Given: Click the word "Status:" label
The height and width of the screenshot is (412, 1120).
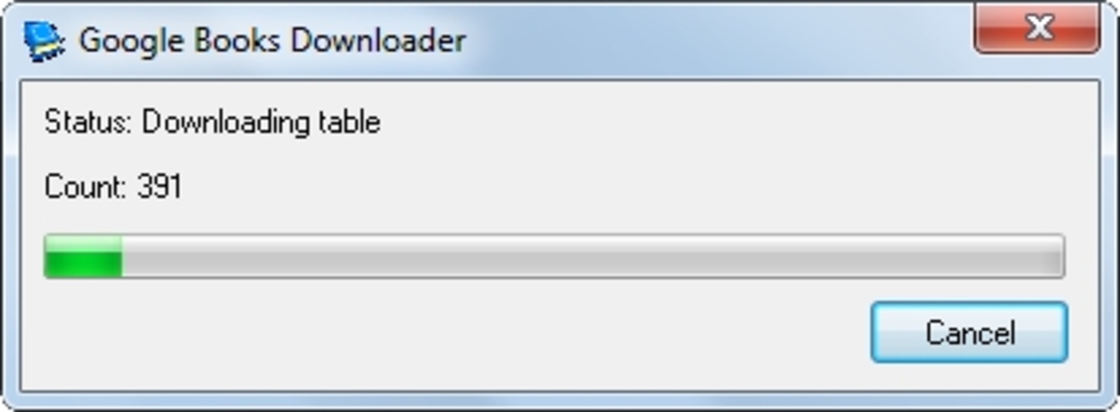Looking at the screenshot, I should tap(87, 122).
